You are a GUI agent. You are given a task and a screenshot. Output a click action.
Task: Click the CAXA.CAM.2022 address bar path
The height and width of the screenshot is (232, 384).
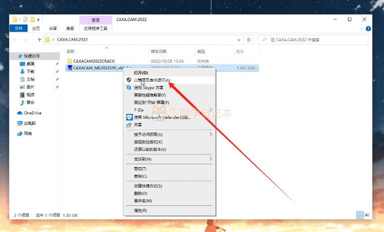72,40
